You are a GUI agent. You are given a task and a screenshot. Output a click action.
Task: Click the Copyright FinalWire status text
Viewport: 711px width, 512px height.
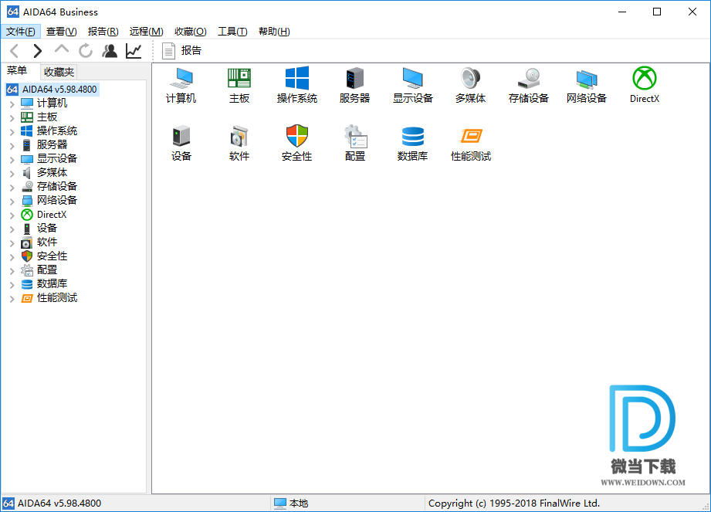[x=513, y=504]
